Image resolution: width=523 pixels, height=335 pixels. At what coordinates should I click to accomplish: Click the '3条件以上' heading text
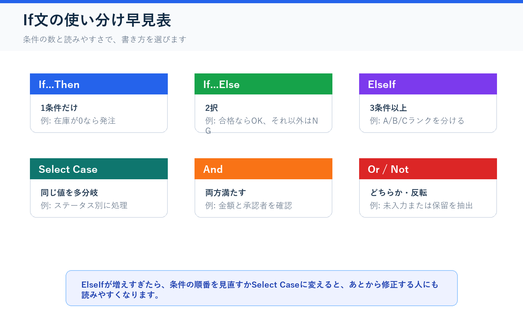388,108
